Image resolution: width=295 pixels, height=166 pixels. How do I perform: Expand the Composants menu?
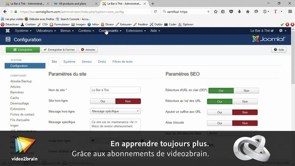point(110,31)
